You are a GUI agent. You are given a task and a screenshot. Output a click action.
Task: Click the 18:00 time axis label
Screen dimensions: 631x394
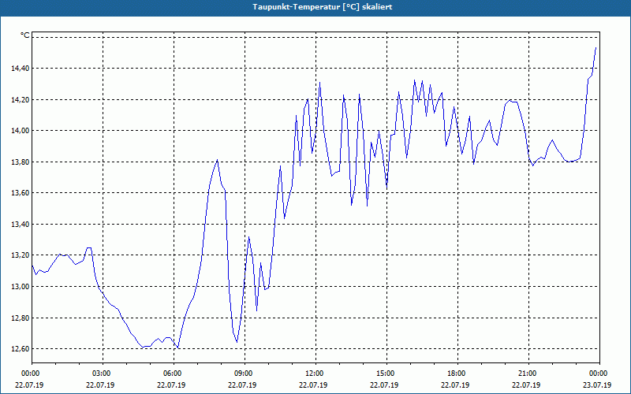pos(457,374)
